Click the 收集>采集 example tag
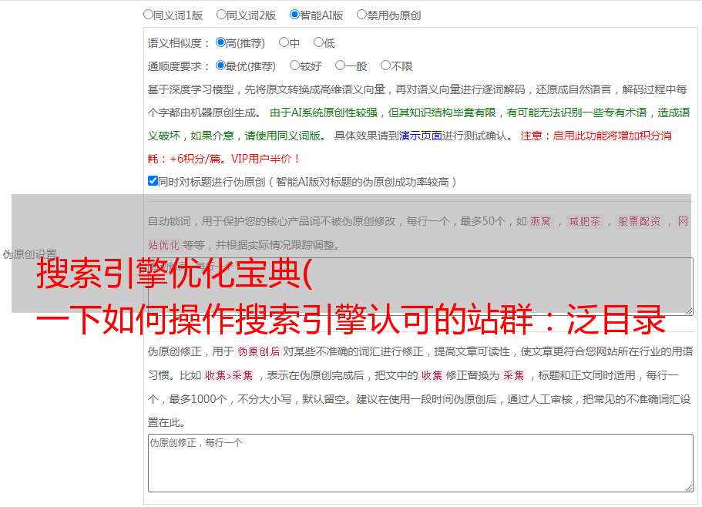This screenshot has height=507, width=702. pyautogui.click(x=229, y=375)
